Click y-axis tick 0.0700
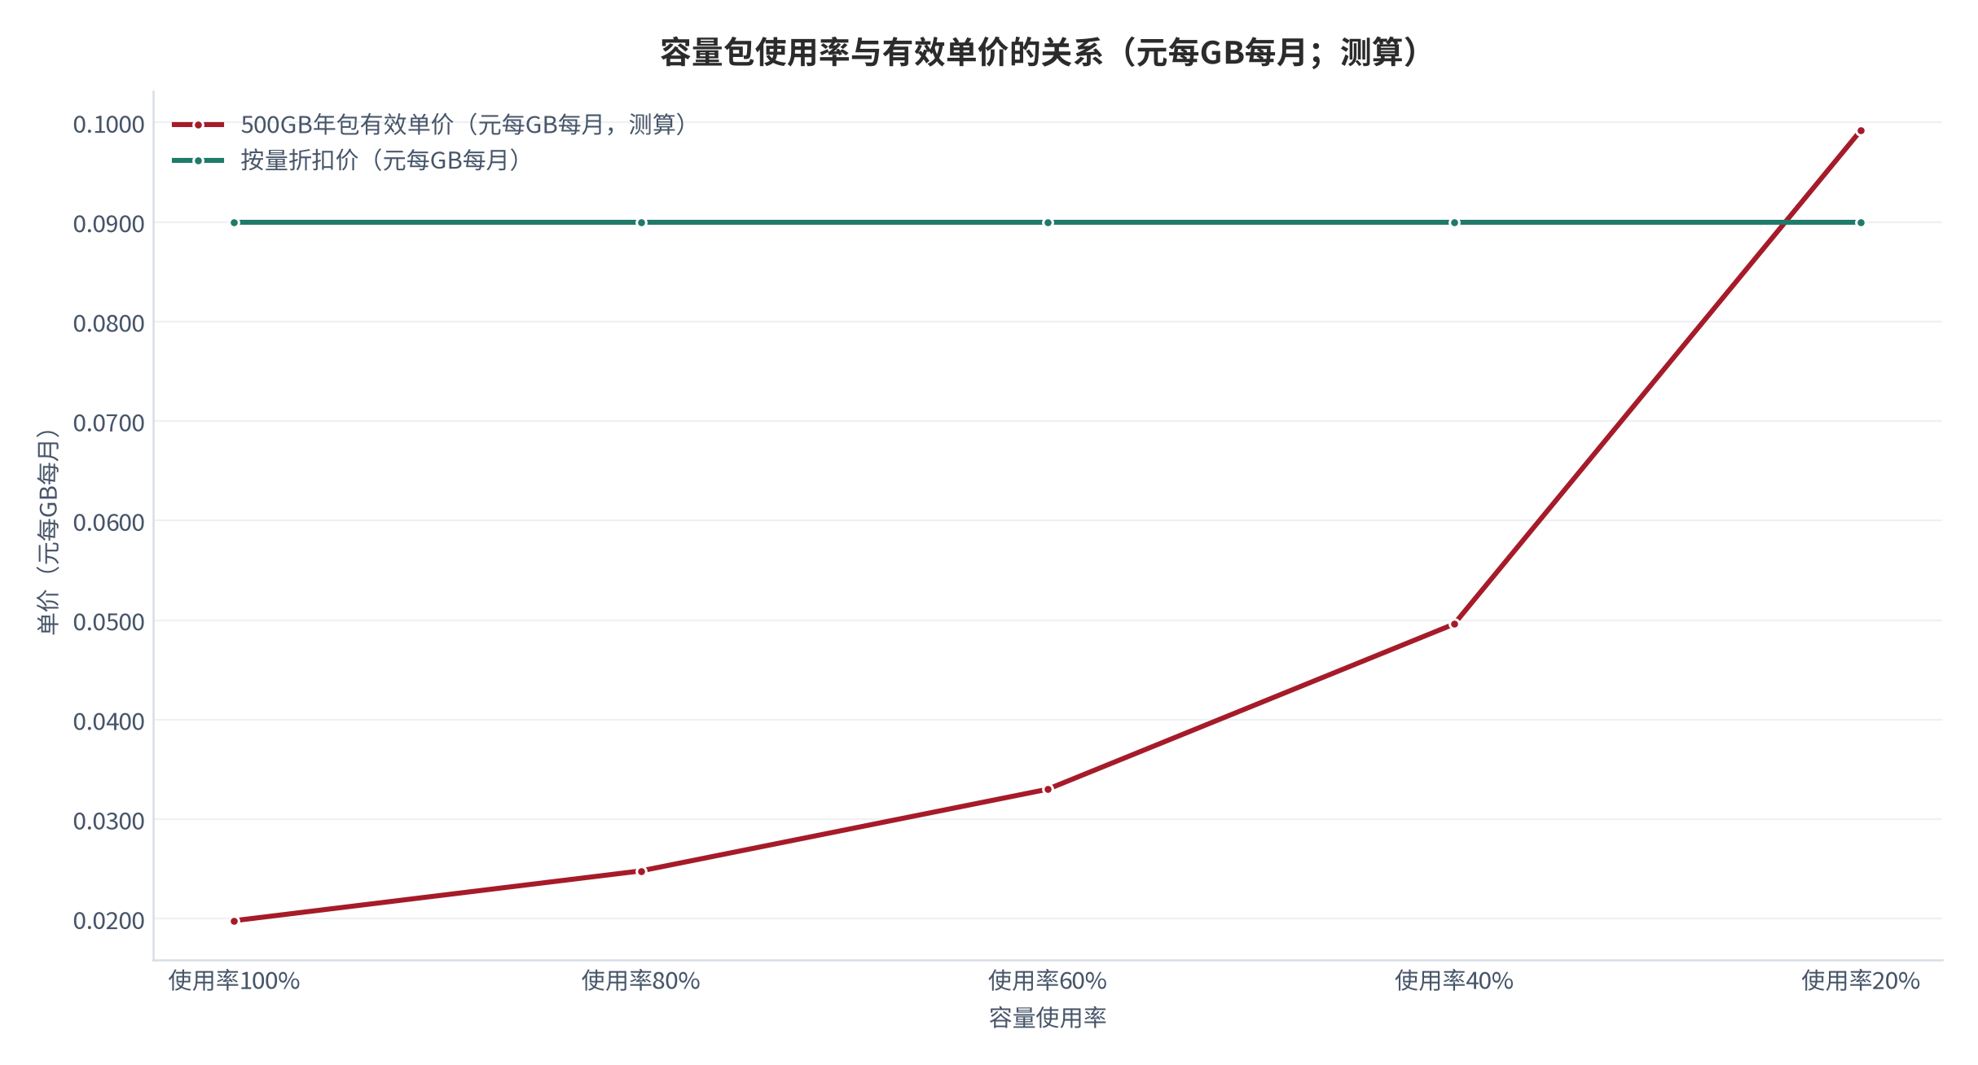The height and width of the screenshot is (1065, 1978). tap(109, 423)
